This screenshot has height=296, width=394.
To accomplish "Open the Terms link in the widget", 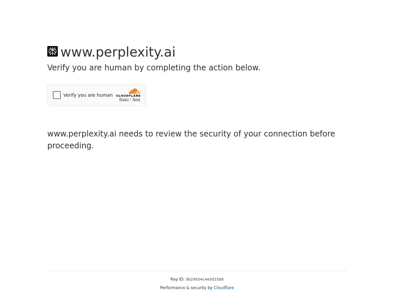I will [136, 99].
